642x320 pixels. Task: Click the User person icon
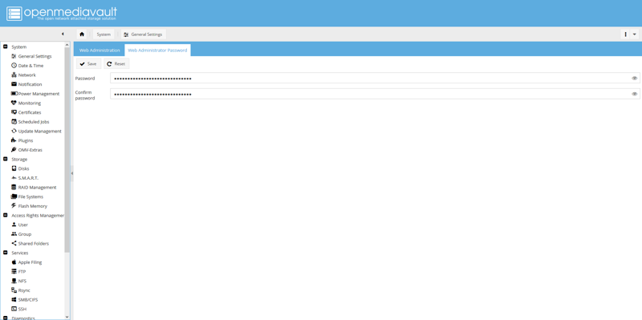click(14, 225)
